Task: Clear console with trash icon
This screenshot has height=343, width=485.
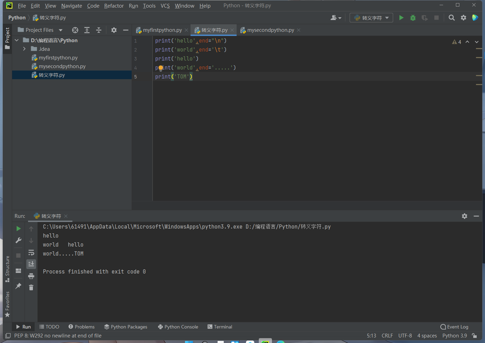Action: click(31, 288)
